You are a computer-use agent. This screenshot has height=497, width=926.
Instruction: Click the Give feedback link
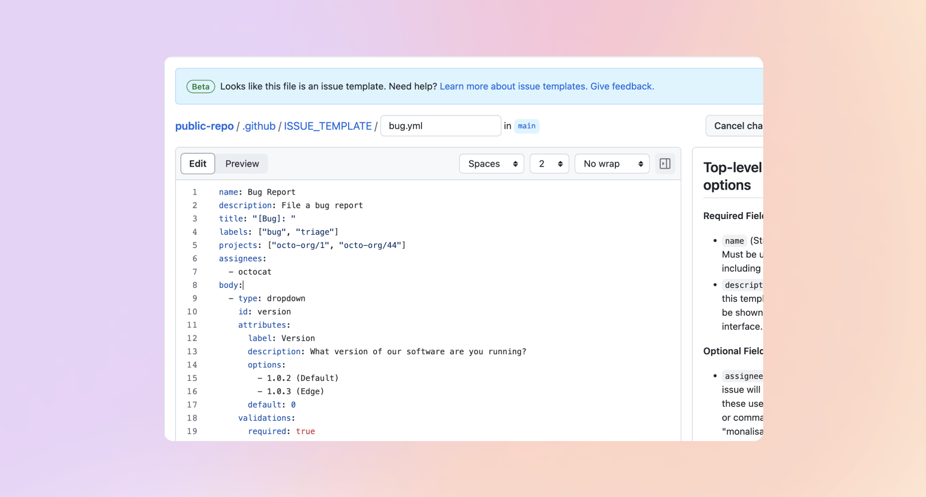tap(622, 86)
